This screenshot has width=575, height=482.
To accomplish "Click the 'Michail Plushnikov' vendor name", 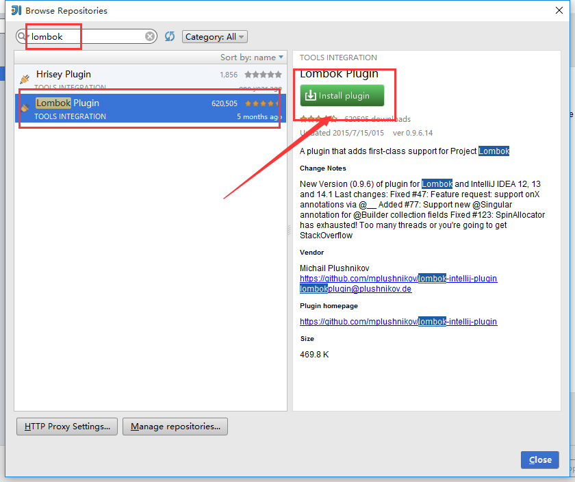I will pos(335,268).
